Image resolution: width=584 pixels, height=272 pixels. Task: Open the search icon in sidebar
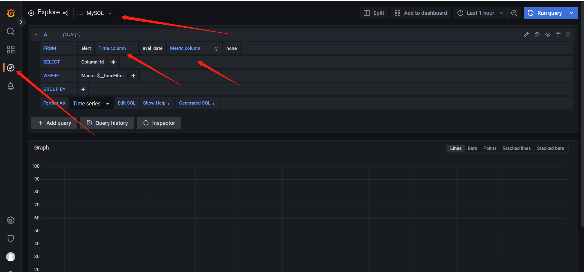point(11,31)
